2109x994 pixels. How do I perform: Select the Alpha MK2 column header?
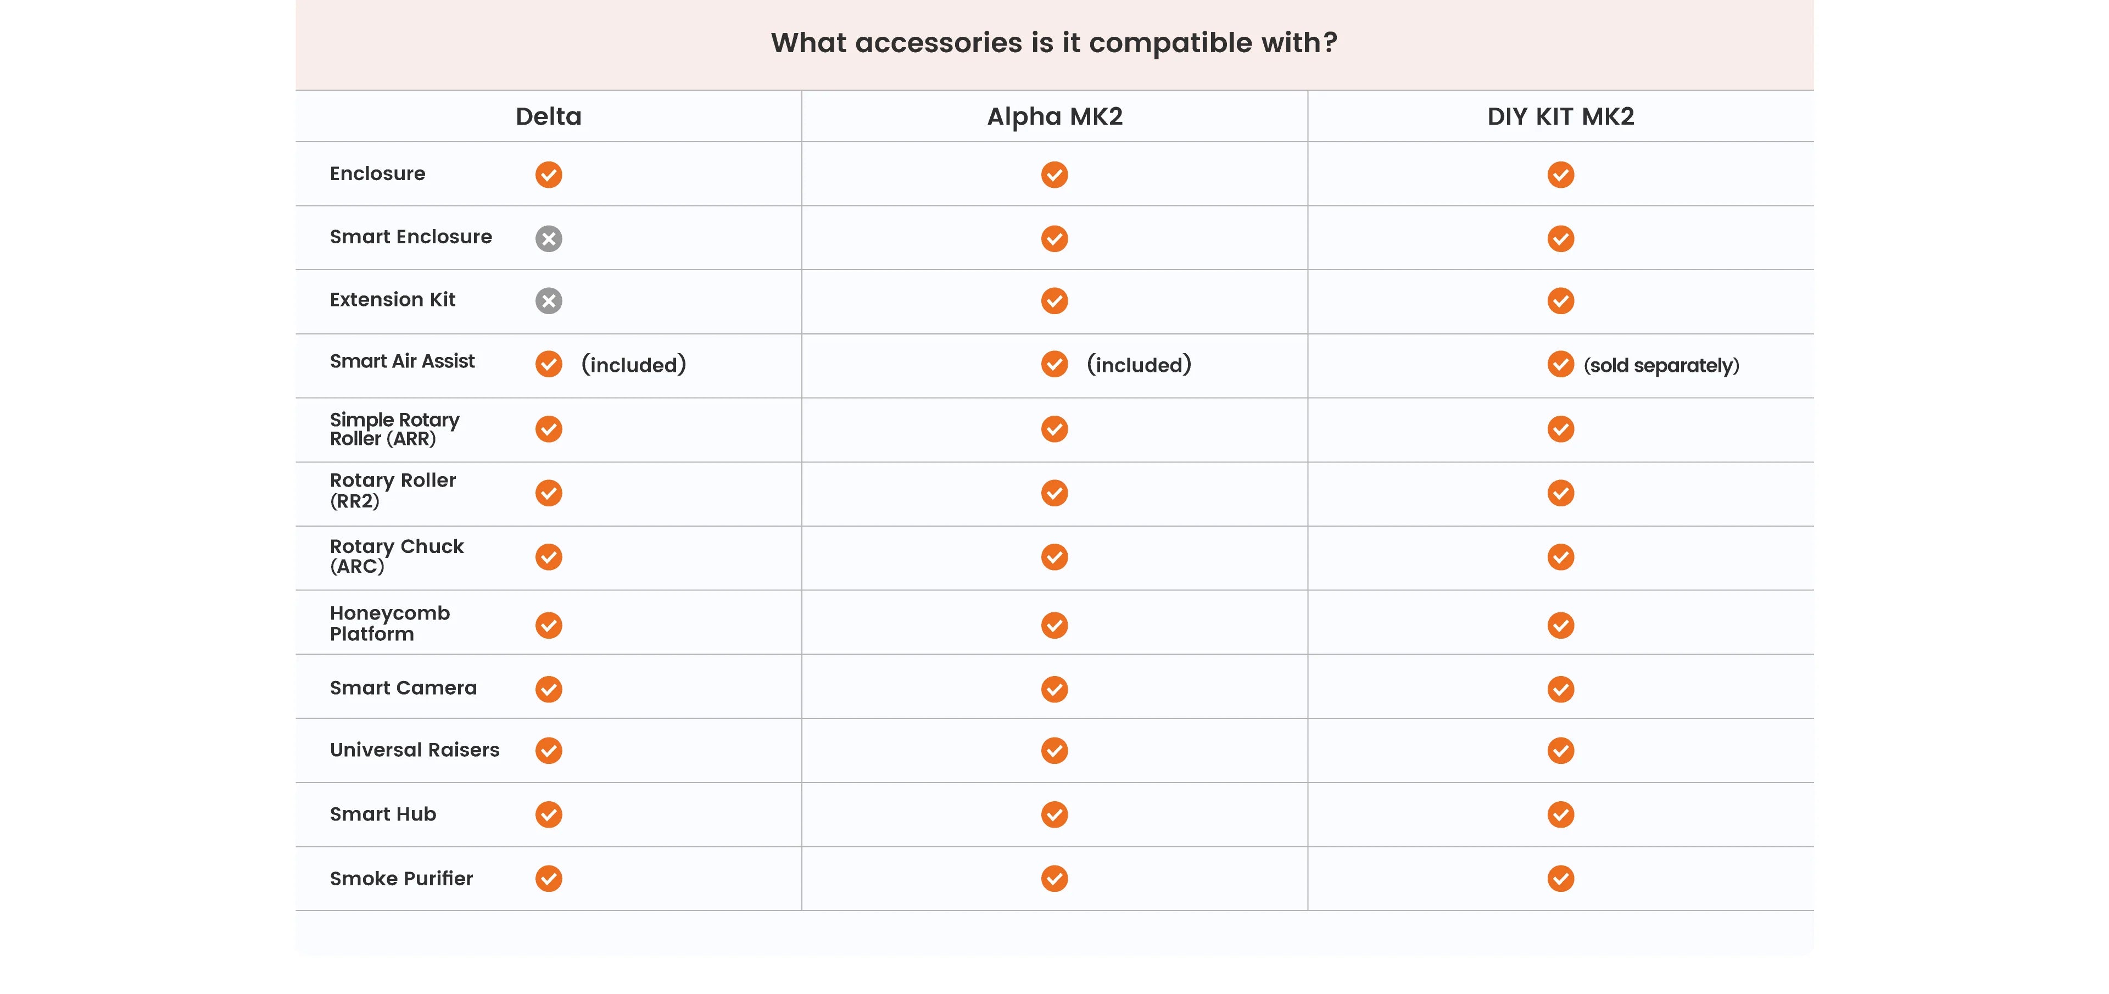pos(1054,116)
